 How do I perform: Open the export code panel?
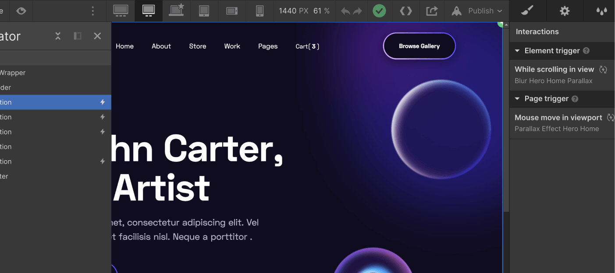pyautogui.click(x=406, y=11)
